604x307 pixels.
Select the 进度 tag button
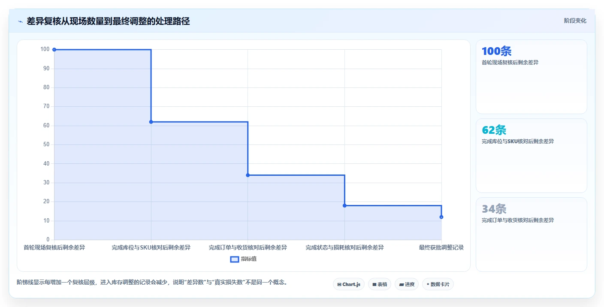pyautogui.click(x=406, y=284)
